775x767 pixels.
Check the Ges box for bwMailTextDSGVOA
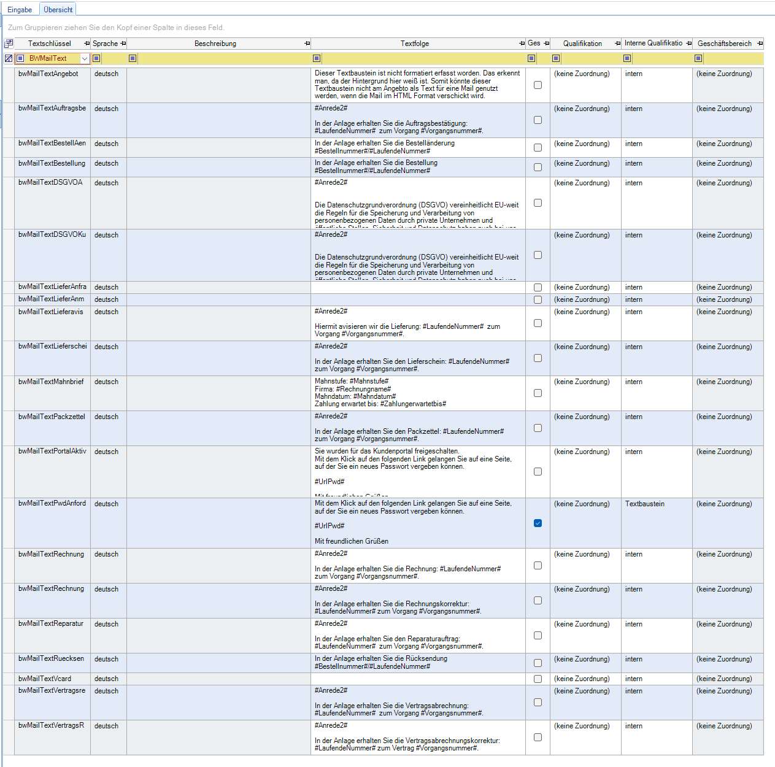[x=538, y=203]
